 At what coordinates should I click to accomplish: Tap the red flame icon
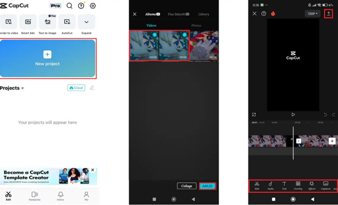[x=273, y=14]
